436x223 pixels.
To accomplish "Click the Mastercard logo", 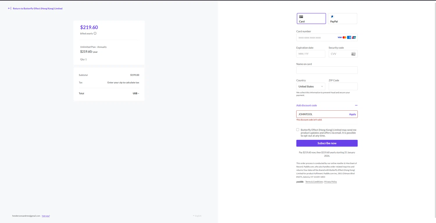I will coord(344,37).
